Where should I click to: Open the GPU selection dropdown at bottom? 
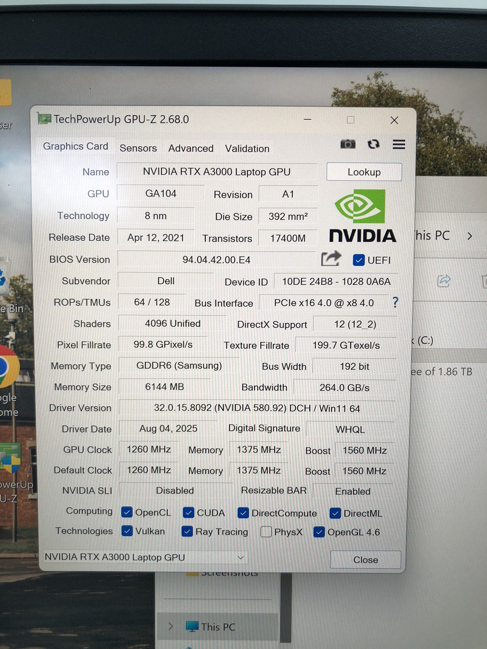pyautogui.click(x=145, y=557)
